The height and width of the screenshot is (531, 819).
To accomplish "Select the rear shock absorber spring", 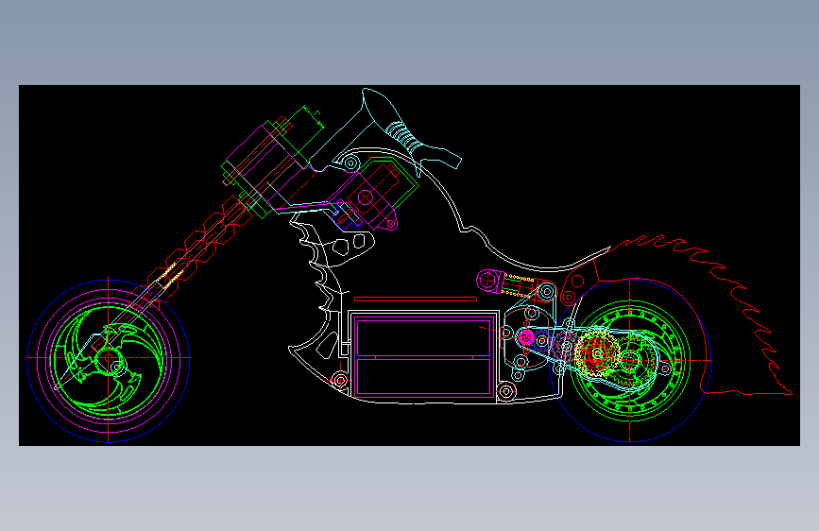I will pos(520,285).
